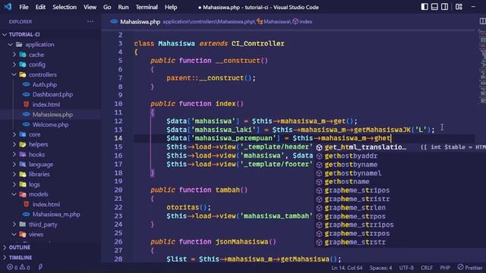This screenshot has width=486, height=273.
Task: Change Spaces: 4 indentation setting
Action: (x=380, y=268)
